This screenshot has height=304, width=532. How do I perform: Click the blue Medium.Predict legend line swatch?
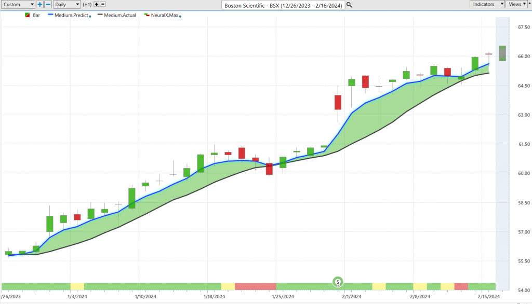51,15
